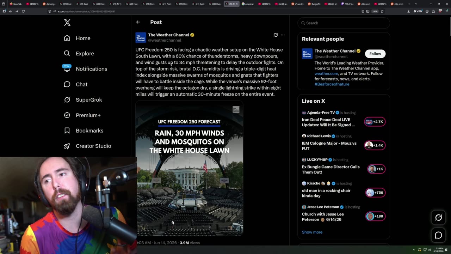Open Premium+ in the sidebar
Viewport: 451px width, 254px height.
coord(82,115)
